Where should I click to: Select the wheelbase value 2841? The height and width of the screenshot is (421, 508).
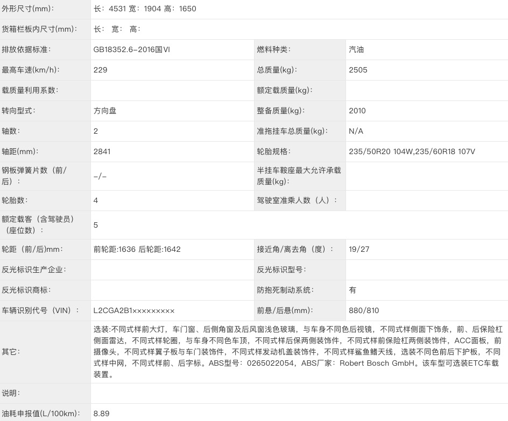pyautogui.click(x=102, y=151)
